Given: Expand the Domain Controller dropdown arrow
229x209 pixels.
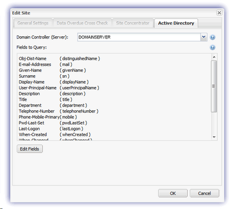Looking at the screenshot, I should point(204,37).
